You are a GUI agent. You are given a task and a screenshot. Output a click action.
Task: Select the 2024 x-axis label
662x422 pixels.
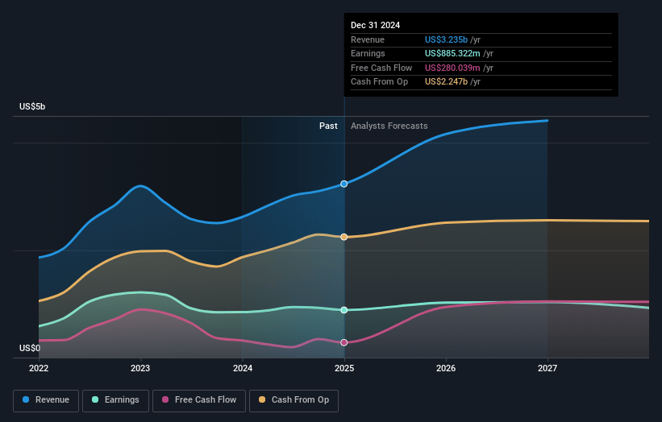[243, 368]
